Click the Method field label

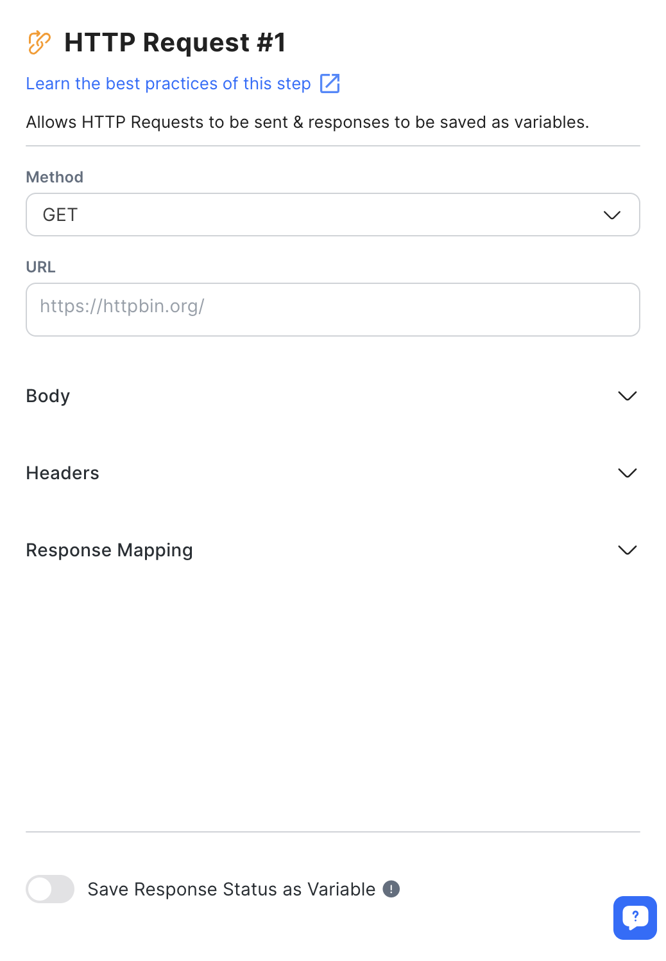click(55, 177)
